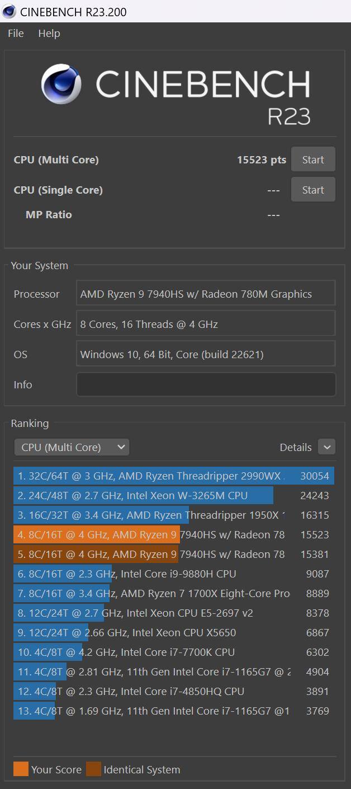
Task: Expand the Details arrow button
Action: (x=326, y=447)
